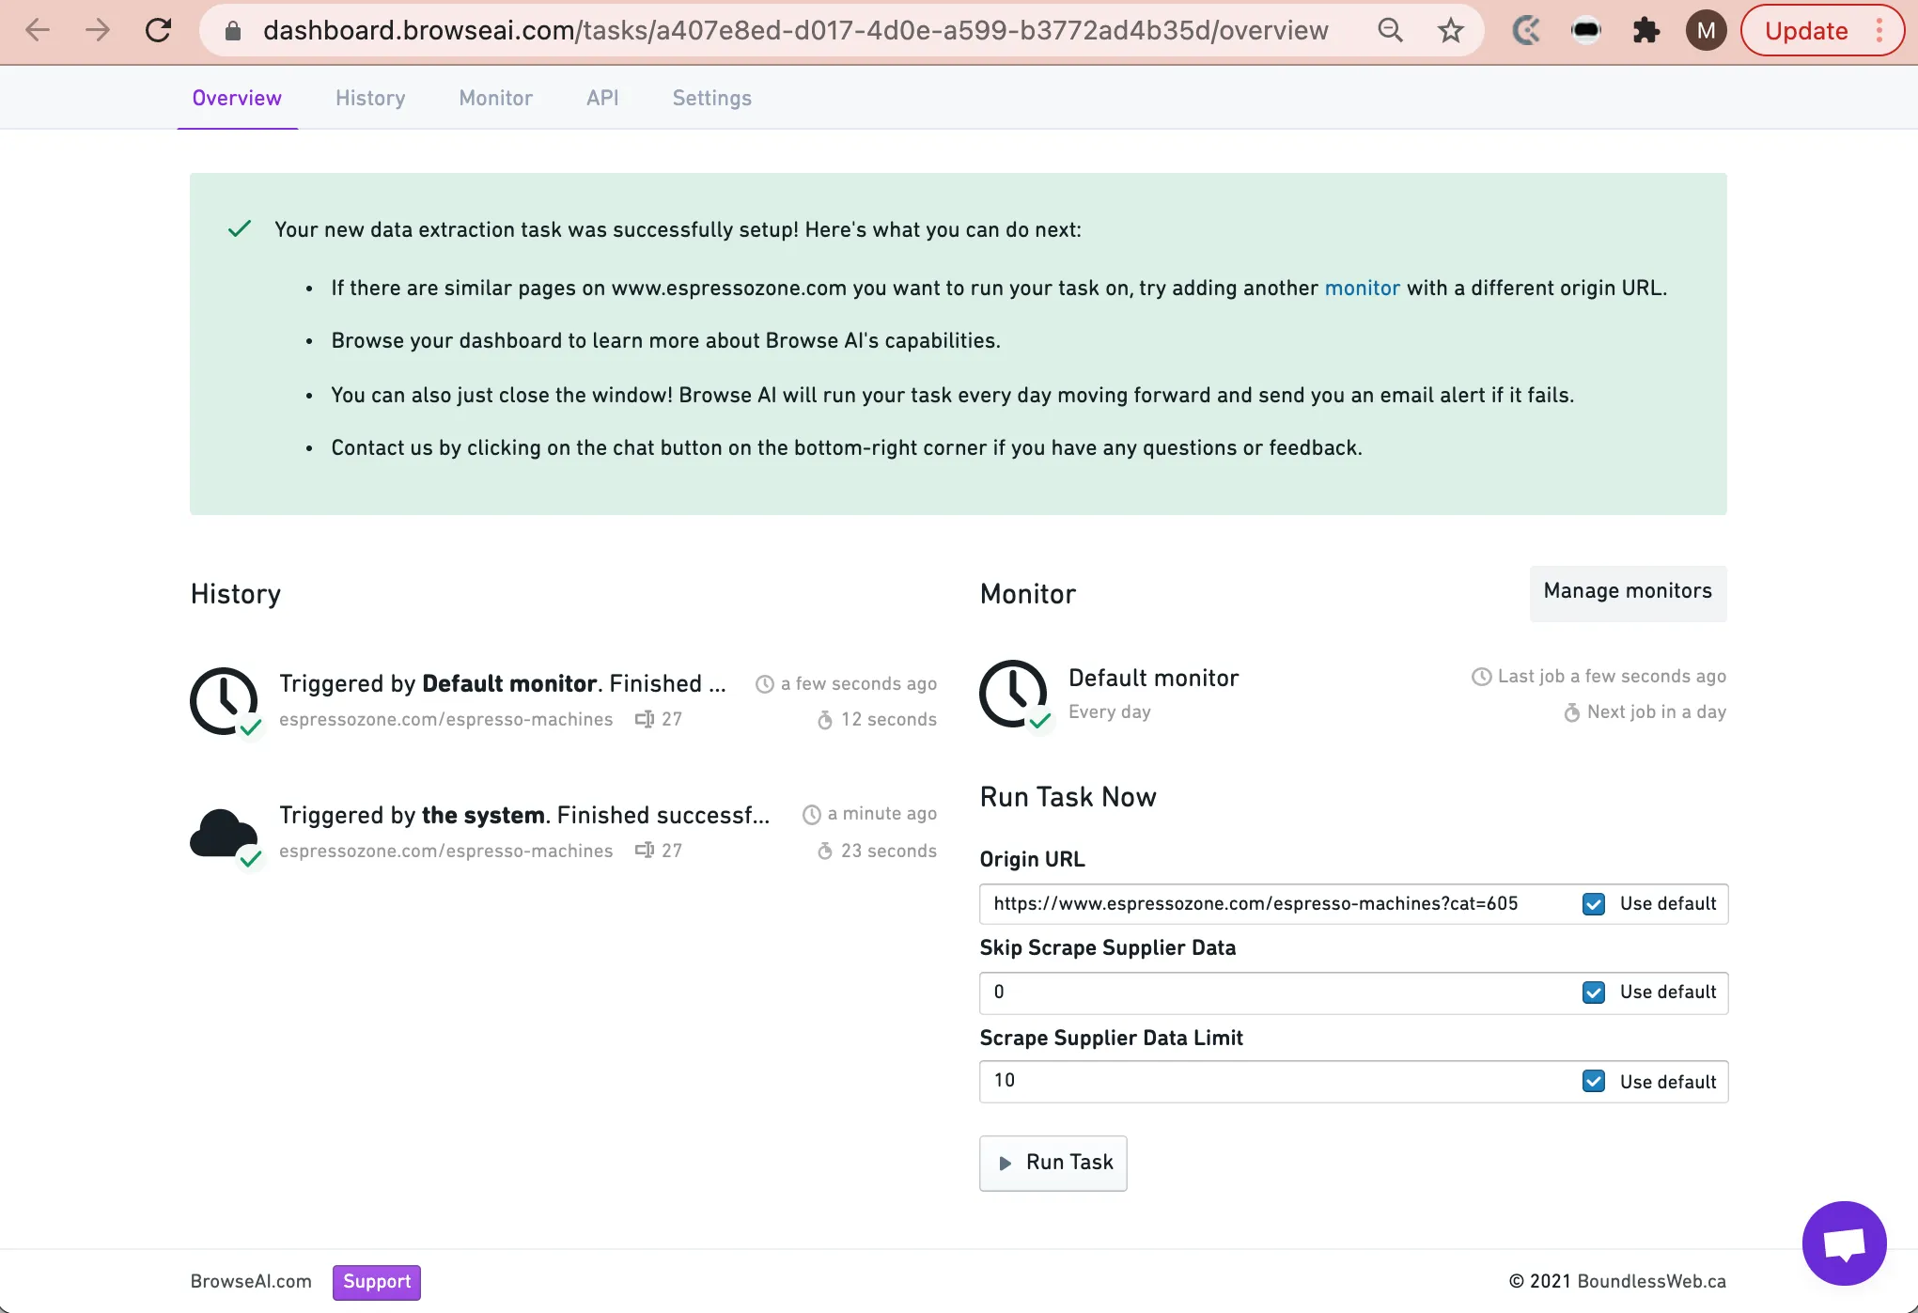Image resolution: width=1918 pixels, height=1313 pixels.
Task: Open the puzzle-piece extensions icon
Action: tap(1645, 30)
